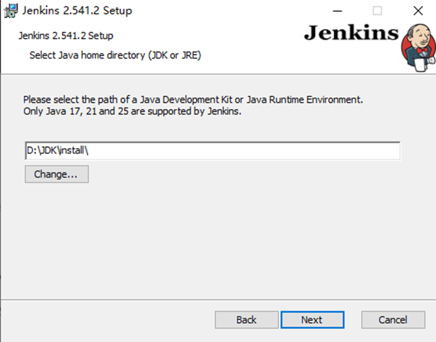The height and width of the screenshot is (342, 436).
Task: Close the Jenkins Setup window
Action: tap(418, 11)
